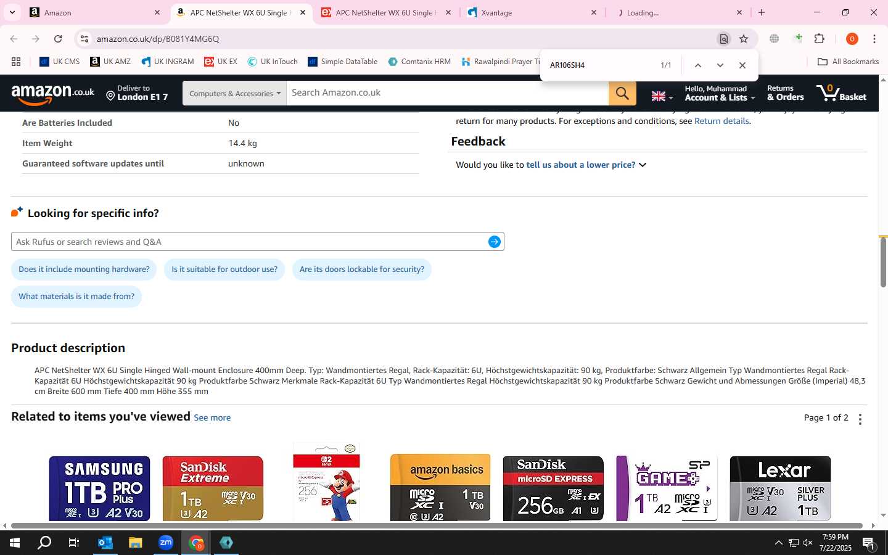The image size is (888, 555).
Task: Bookmark this page with star icon
Action: [x=744, y=39]
